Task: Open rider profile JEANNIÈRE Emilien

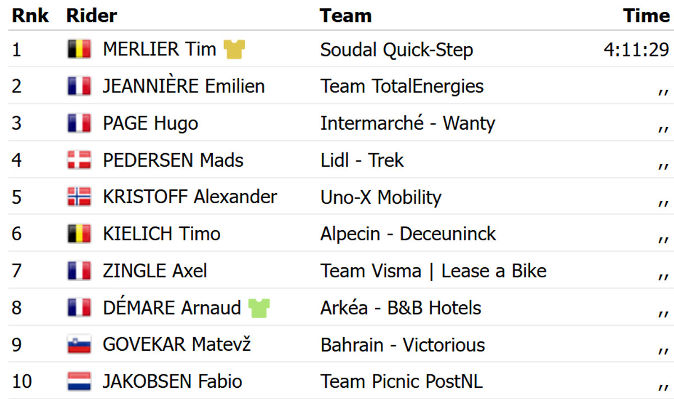Action: 184,86
